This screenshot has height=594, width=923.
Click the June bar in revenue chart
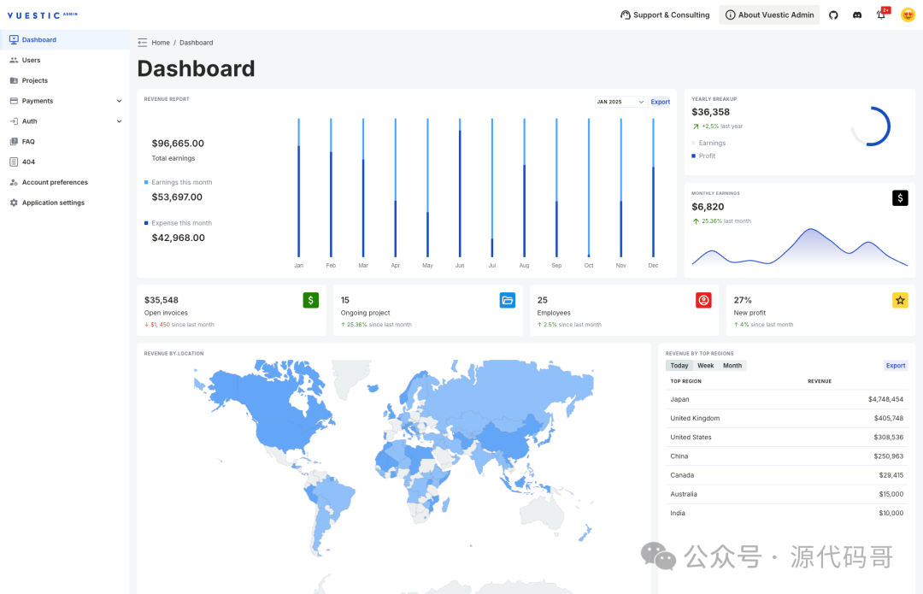460,188
